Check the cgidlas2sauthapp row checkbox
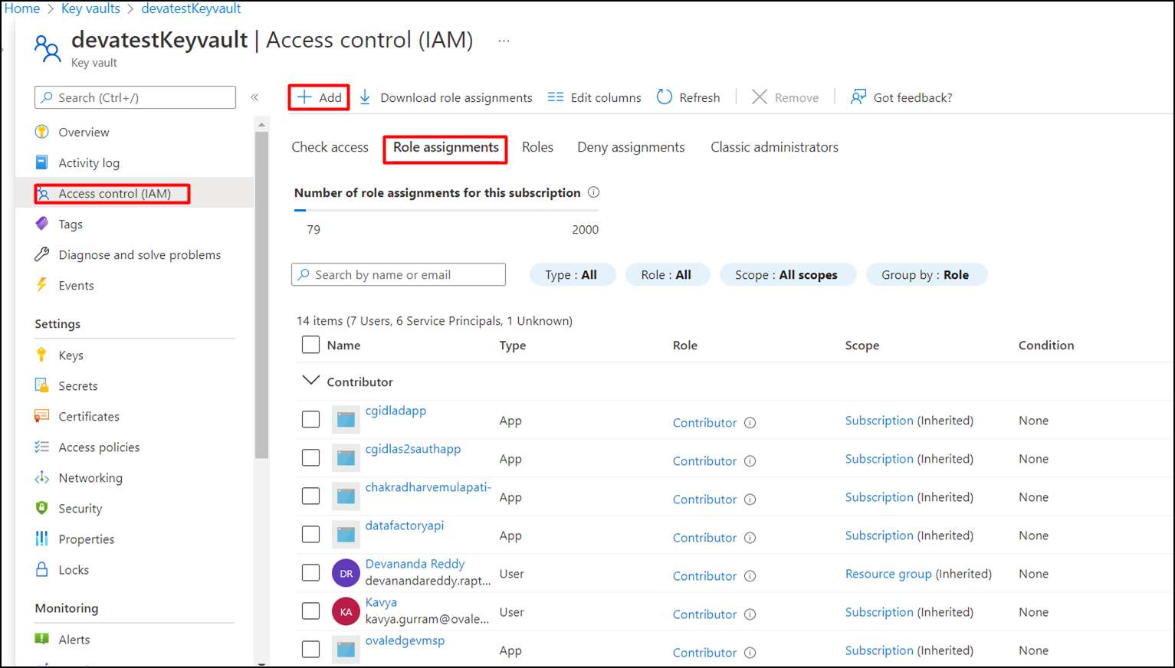The width and height of the screenshot is (1175, 668). click(310, 458)
